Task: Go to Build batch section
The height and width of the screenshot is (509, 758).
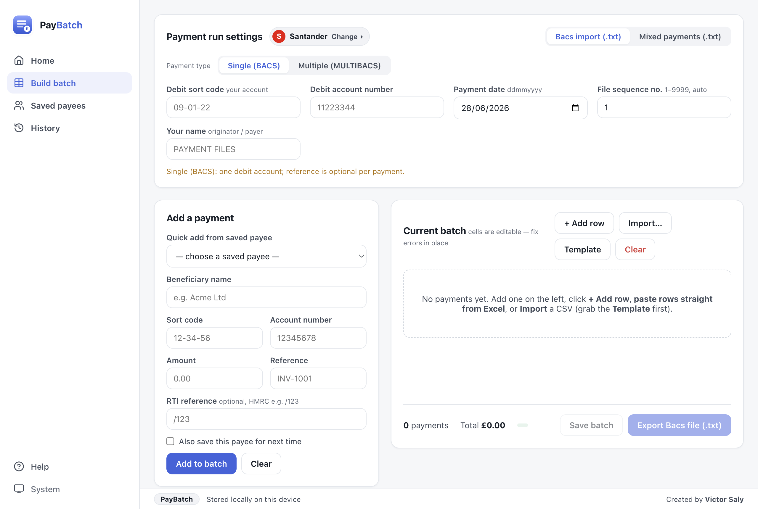Action: [70, 83]
